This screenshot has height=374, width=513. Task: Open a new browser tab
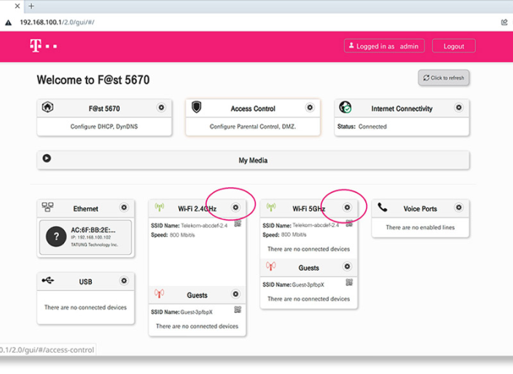(x=31, y=6)
